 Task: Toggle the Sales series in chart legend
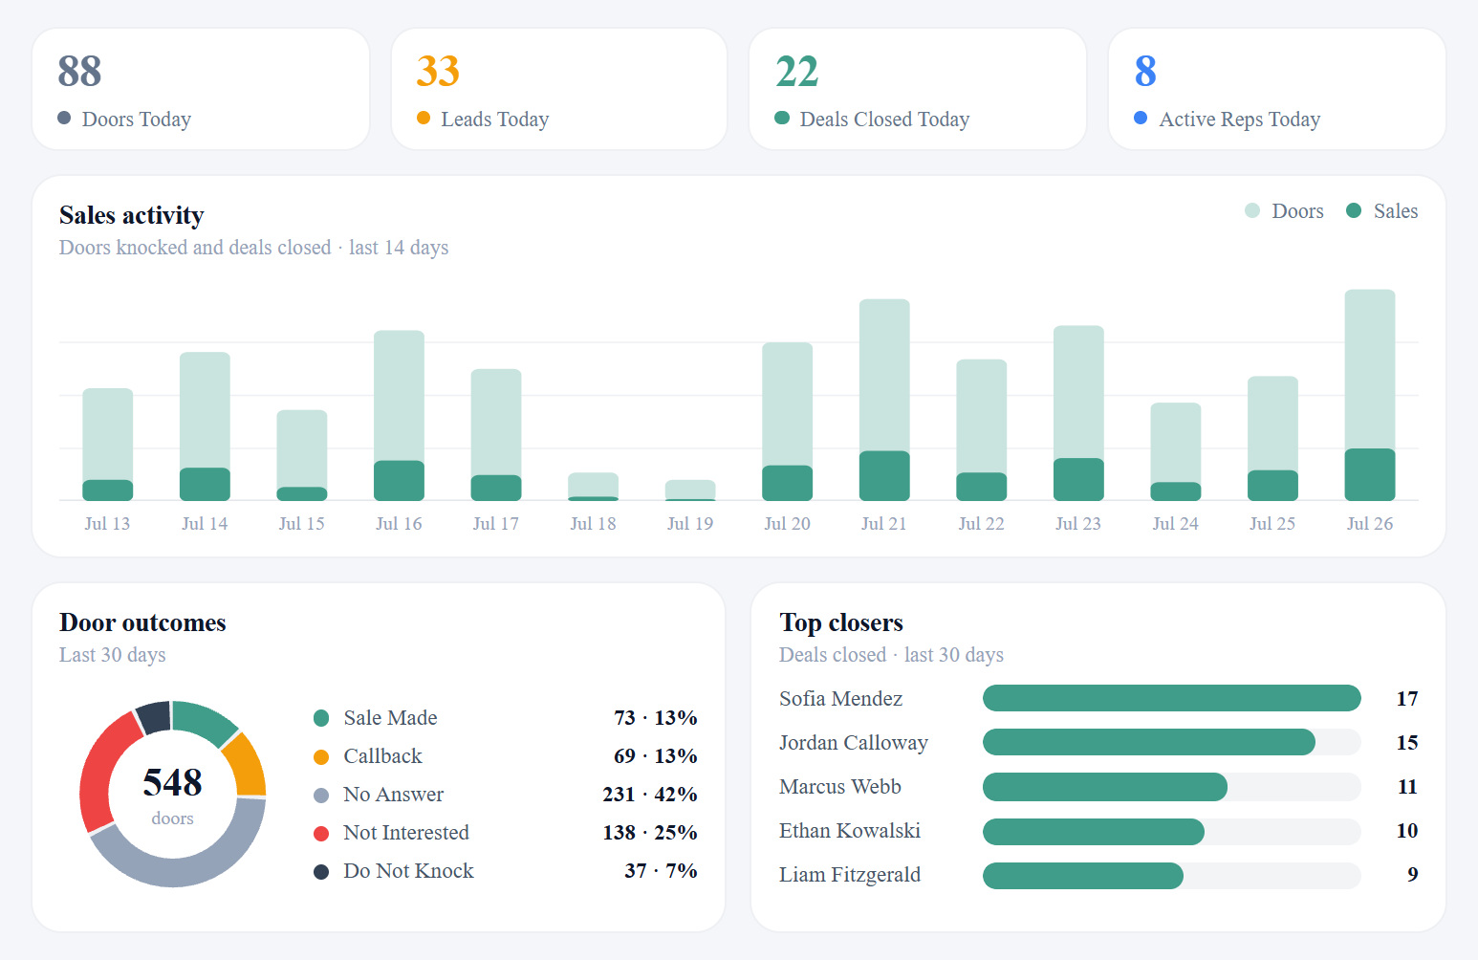click(x=1382, y=211)
